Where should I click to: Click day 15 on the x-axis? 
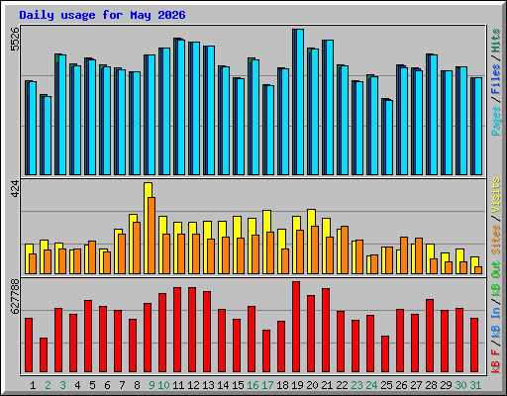238,385
